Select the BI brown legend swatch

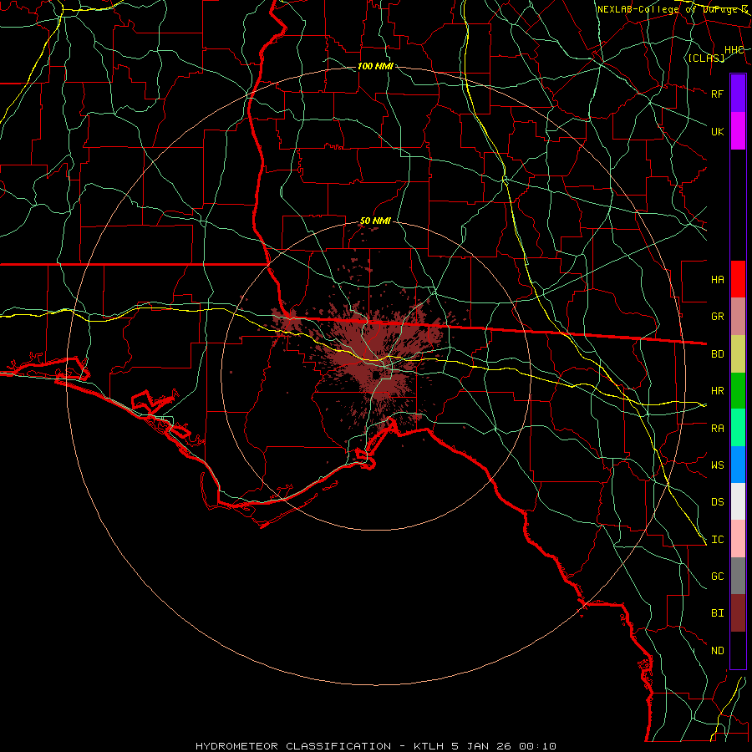738,613
